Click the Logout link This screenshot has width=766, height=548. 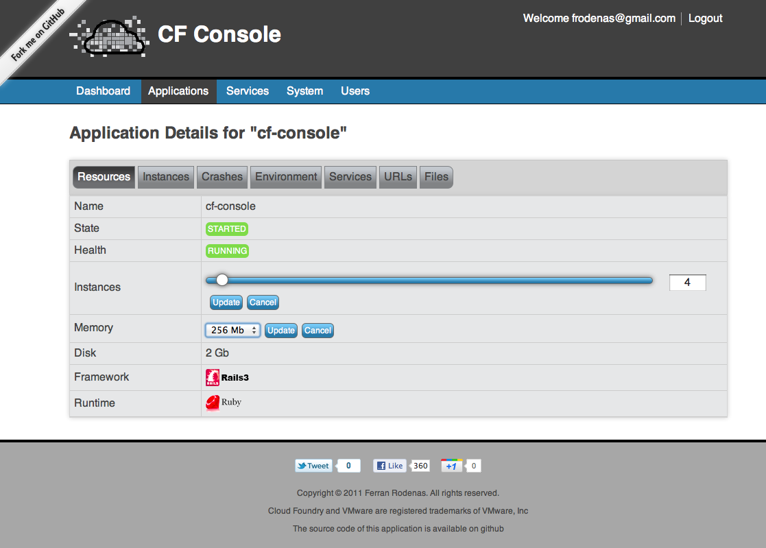705,19
